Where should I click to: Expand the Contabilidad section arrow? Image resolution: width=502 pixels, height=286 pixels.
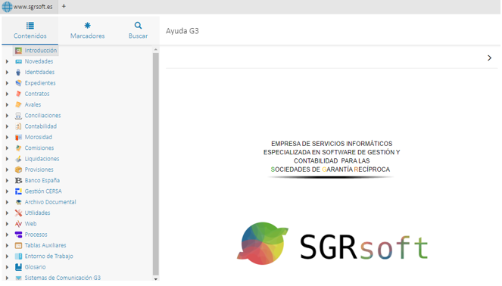click(7, 126)
